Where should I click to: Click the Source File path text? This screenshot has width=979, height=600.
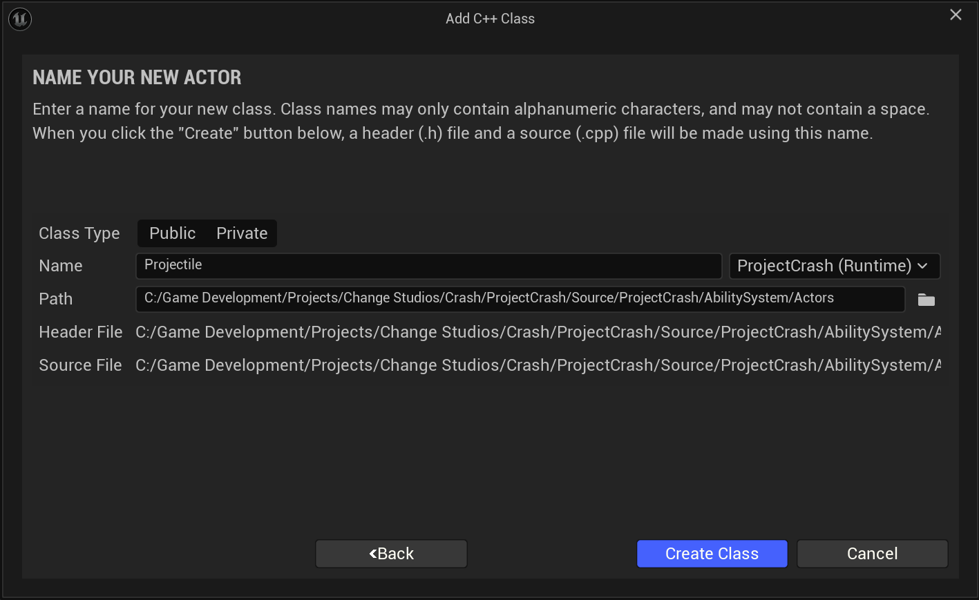538,365
